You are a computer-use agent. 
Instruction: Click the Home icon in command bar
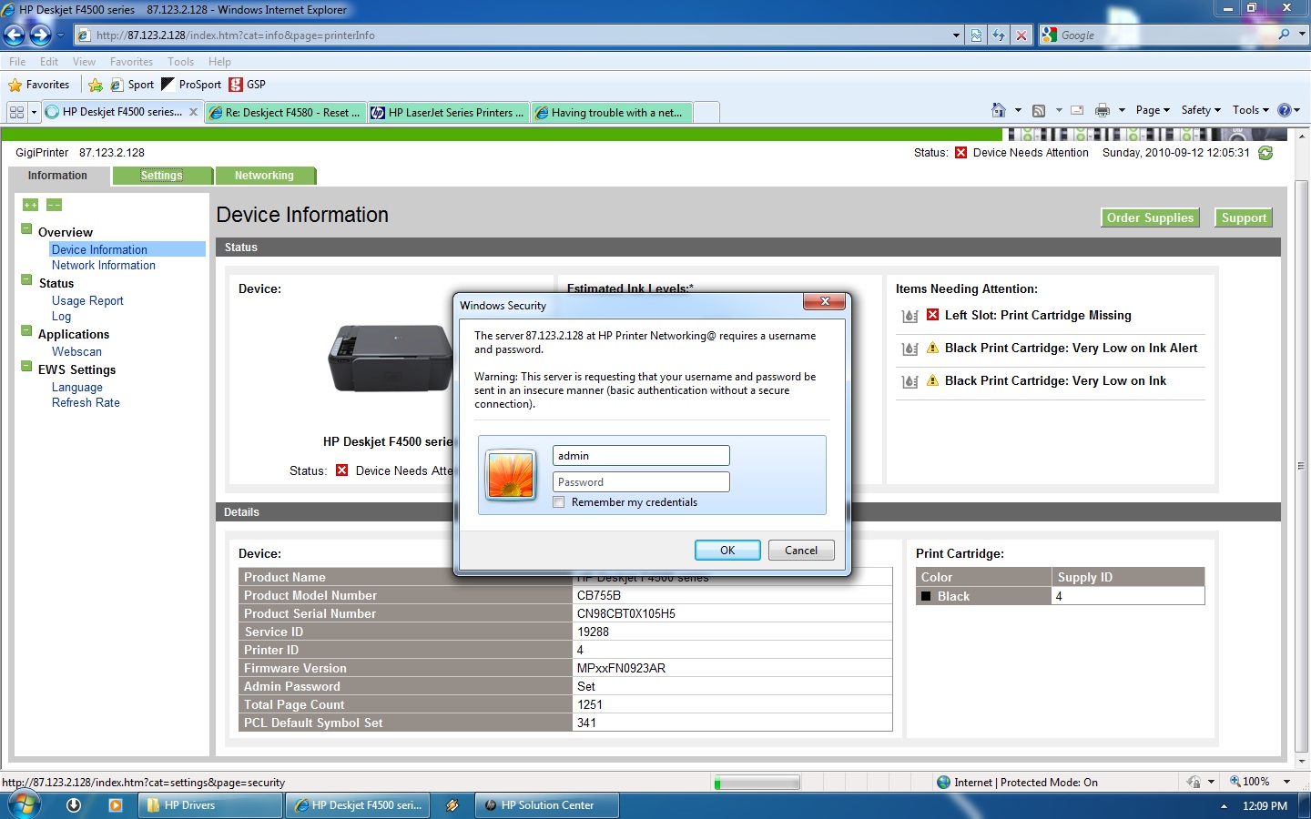click(999, 110)
